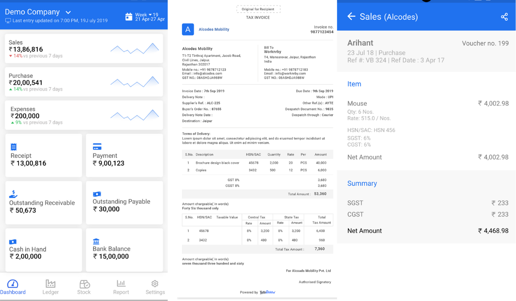
Task: Click the calendar icon beside Week 19
Action: pyautogui.click(x=129, y=17)
